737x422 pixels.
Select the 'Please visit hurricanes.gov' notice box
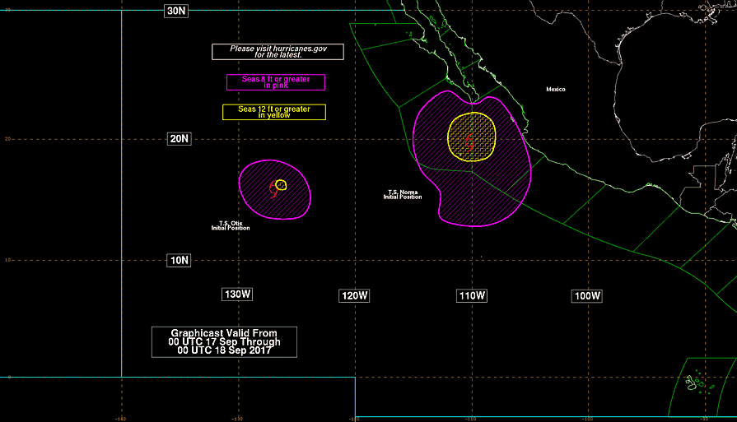[278, 52]
